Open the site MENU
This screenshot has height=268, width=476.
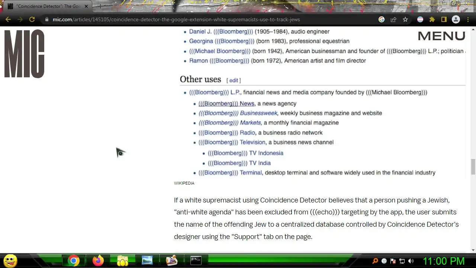point(441,36)
